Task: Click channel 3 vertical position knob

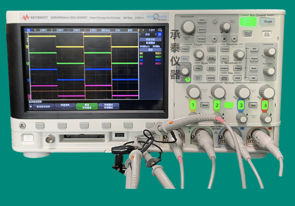Action: (242, 118)
